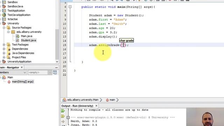This screenshot has width=224, height=126.
Task: Select Student.java in project tree
Action: 29,41
